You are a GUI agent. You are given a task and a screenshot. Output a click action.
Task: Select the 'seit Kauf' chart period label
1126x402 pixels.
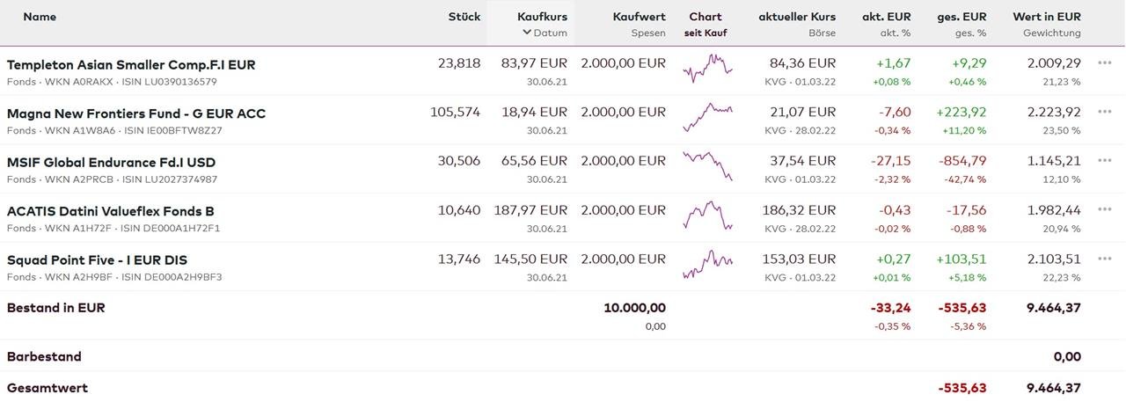pyautogui.click(x=706, y=33)
